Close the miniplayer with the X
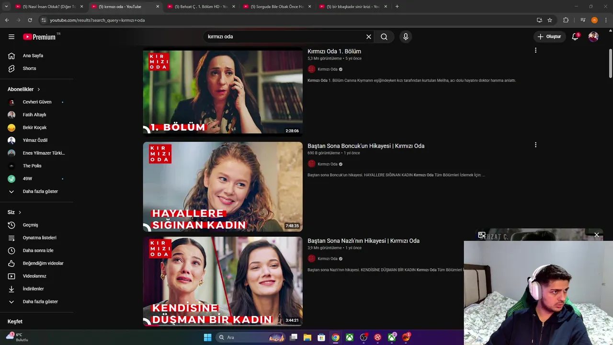The image size is (613, 345). (597, 235)
